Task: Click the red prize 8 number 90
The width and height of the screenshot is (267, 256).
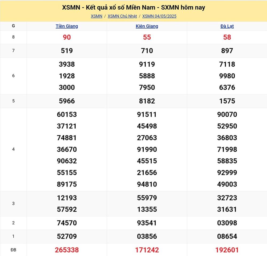Action: pos(67,37)
